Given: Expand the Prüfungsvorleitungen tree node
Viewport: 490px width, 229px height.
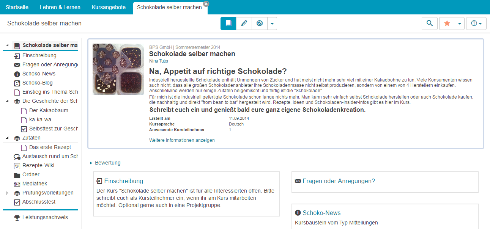Looking at the screenshot, I should pos(7,193).
